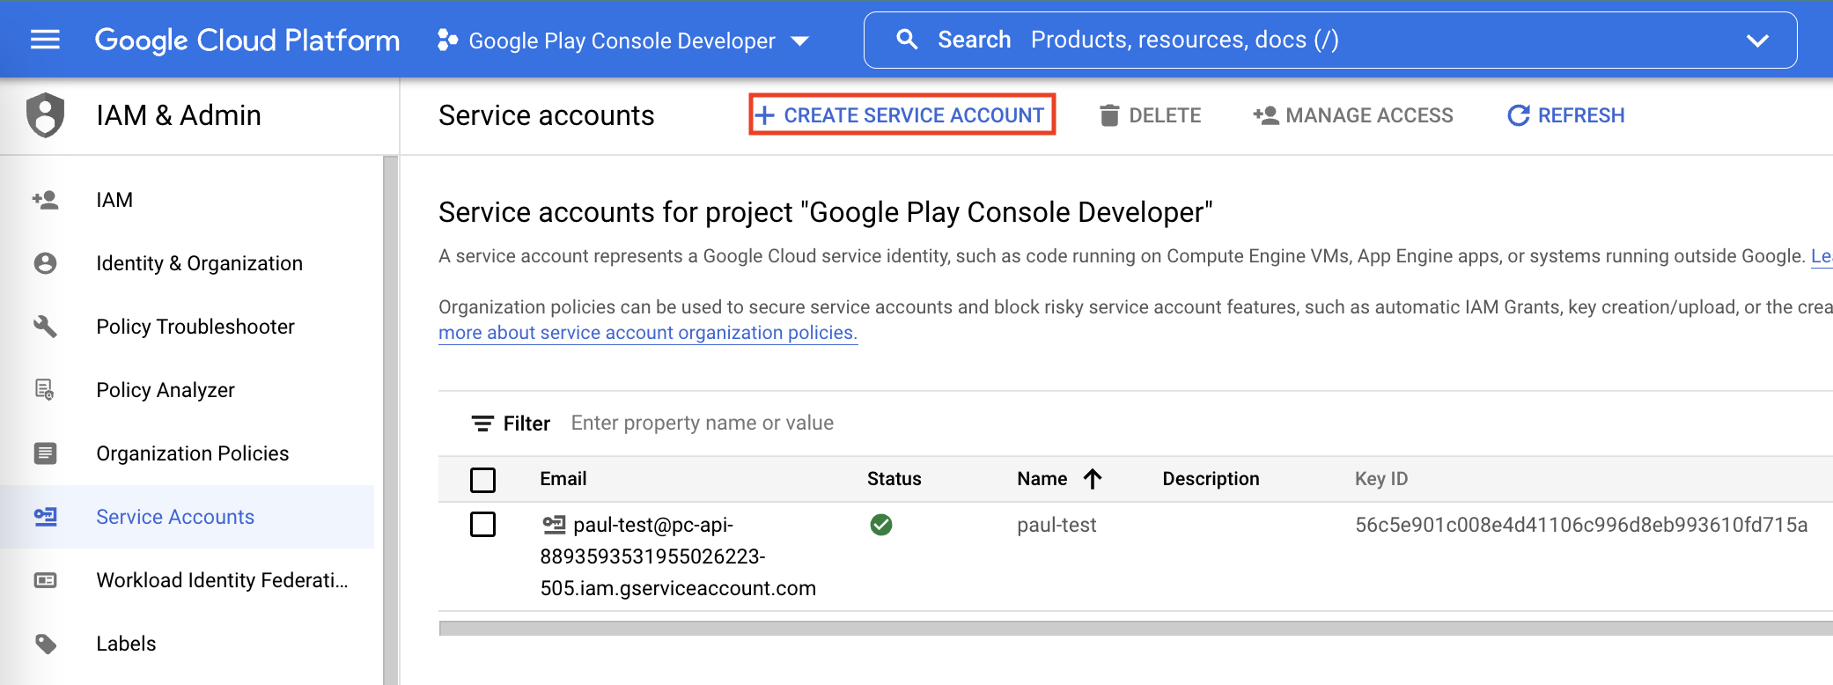Click the IAM add-person sidebar icon
This screenshot has width=1833, height=685.
(45, 200)
